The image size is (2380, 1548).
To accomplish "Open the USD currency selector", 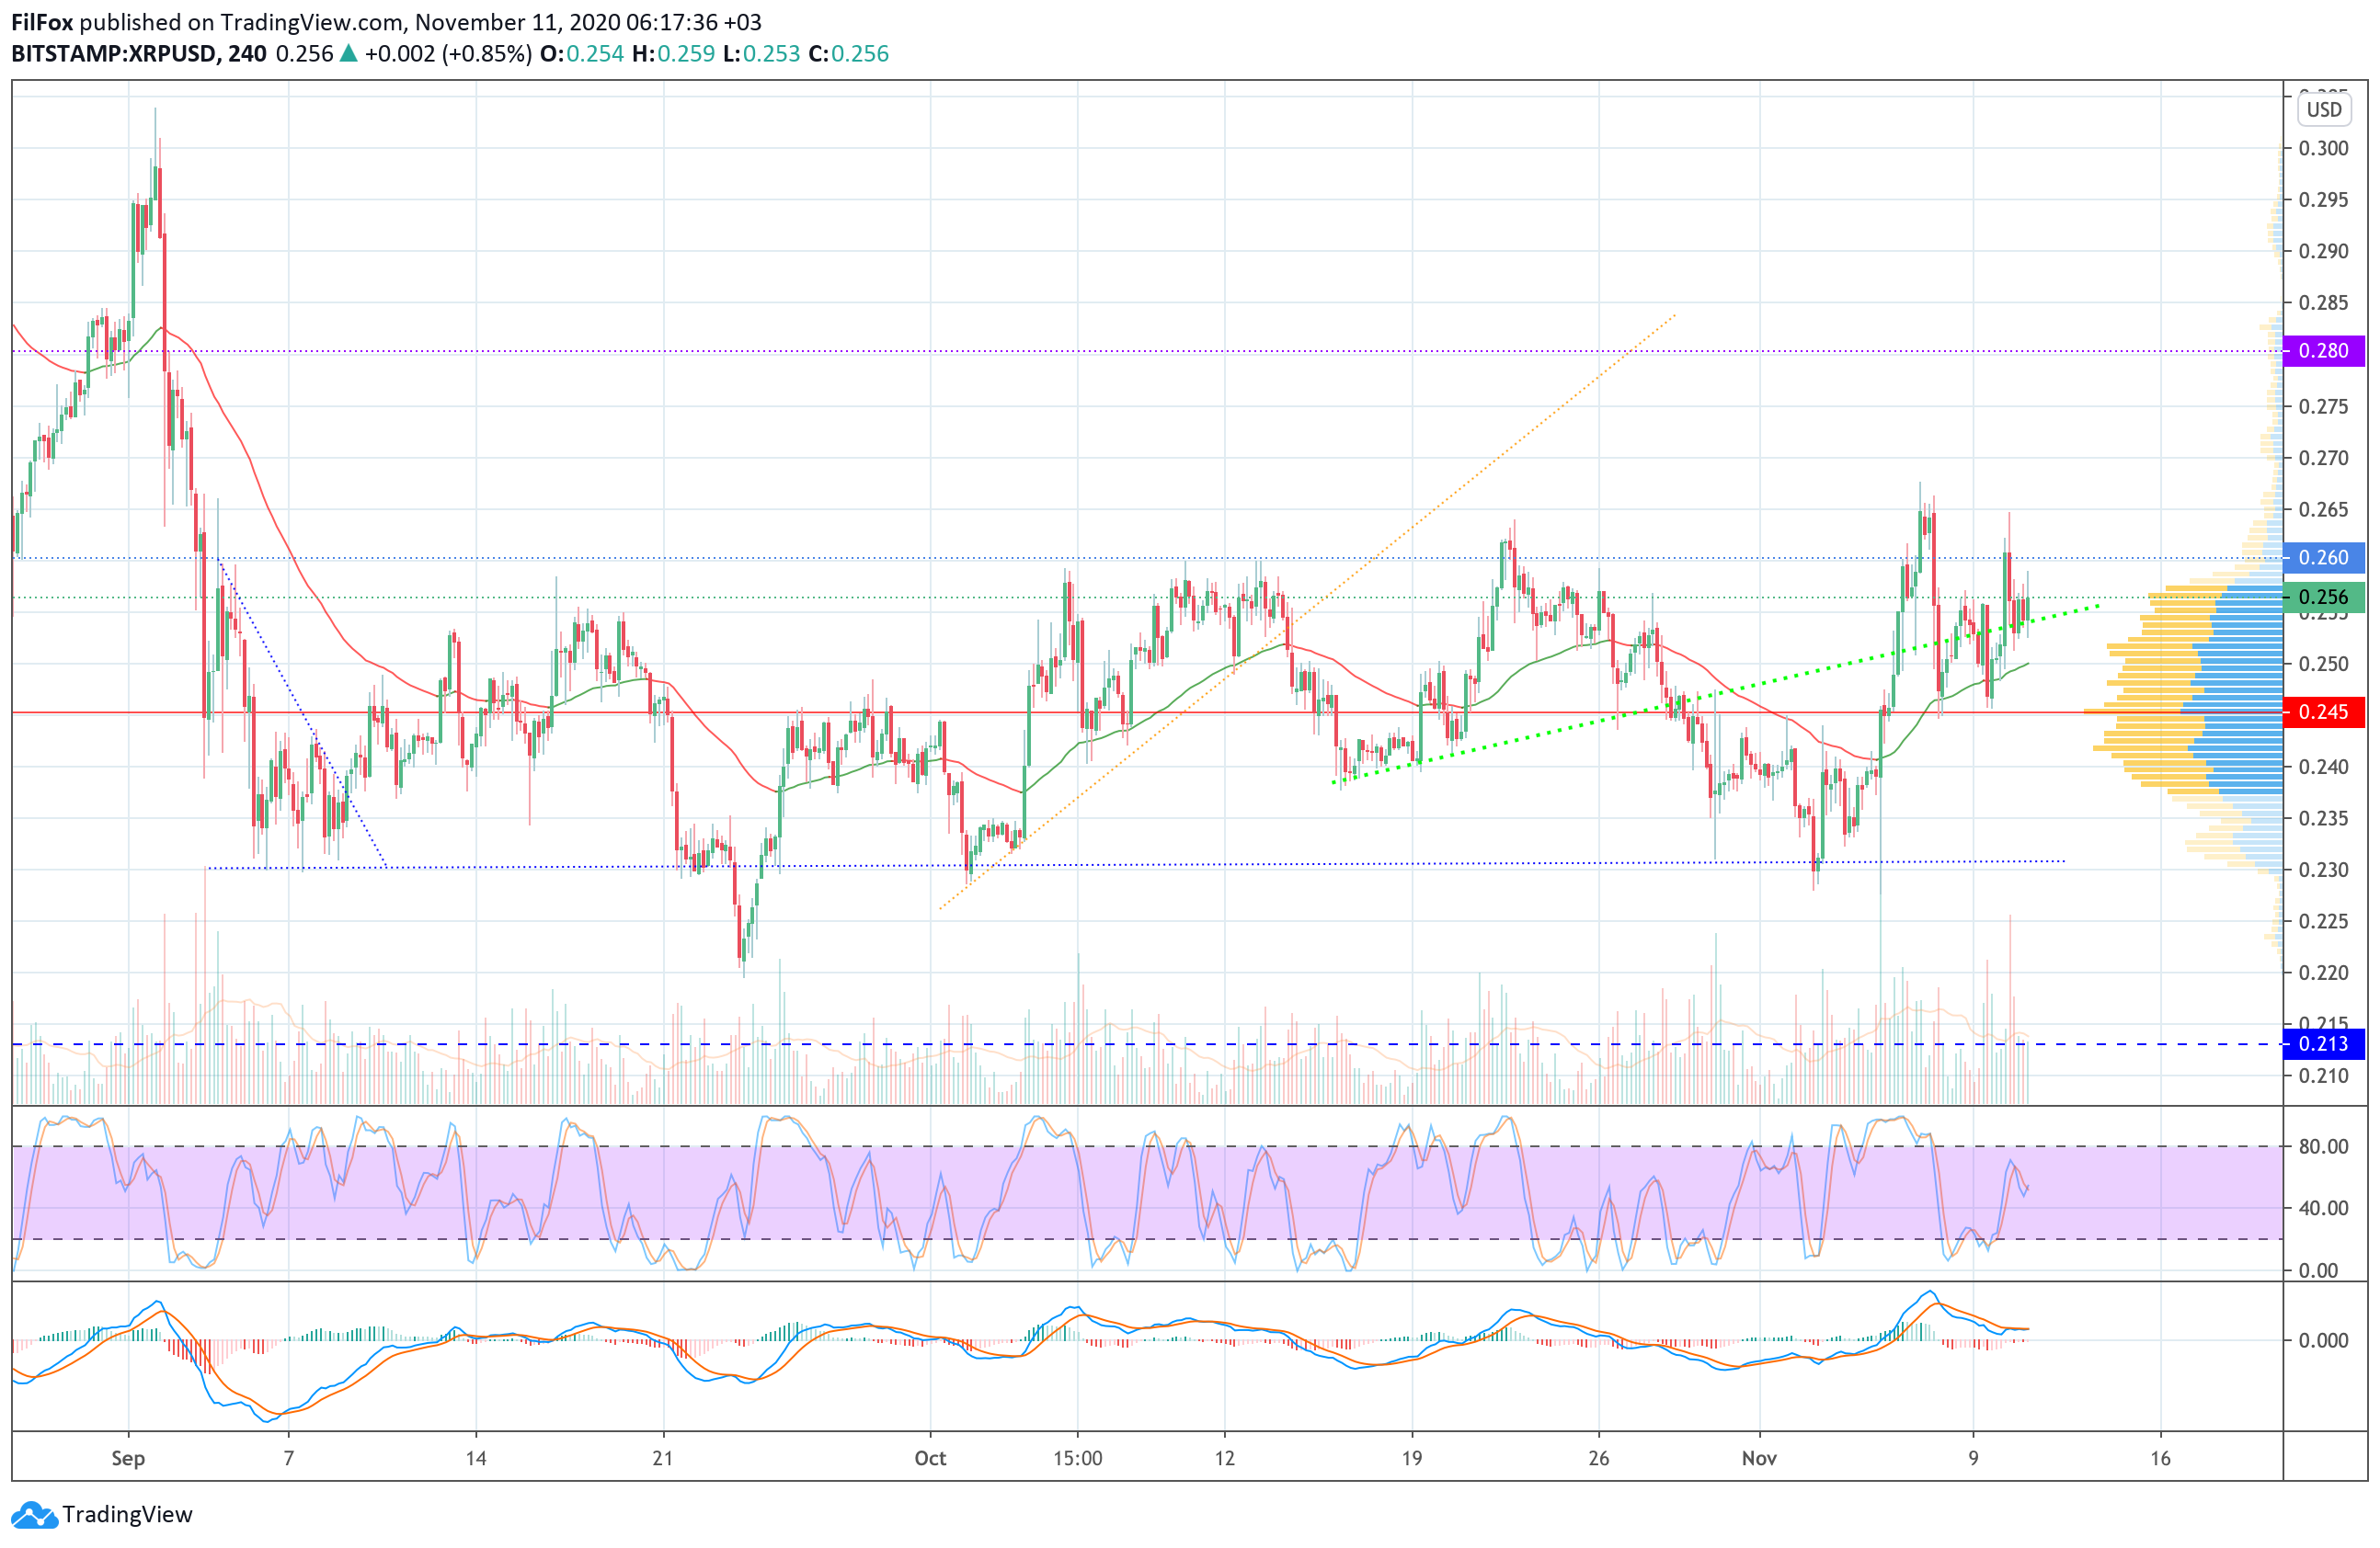I will [x=2323, y=108].
